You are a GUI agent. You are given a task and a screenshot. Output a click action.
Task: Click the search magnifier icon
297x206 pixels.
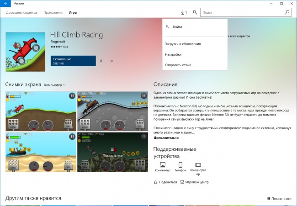click(287, 12)
